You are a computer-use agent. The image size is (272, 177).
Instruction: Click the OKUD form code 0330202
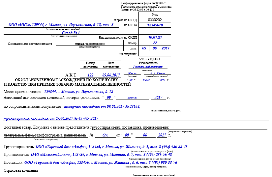155,20
